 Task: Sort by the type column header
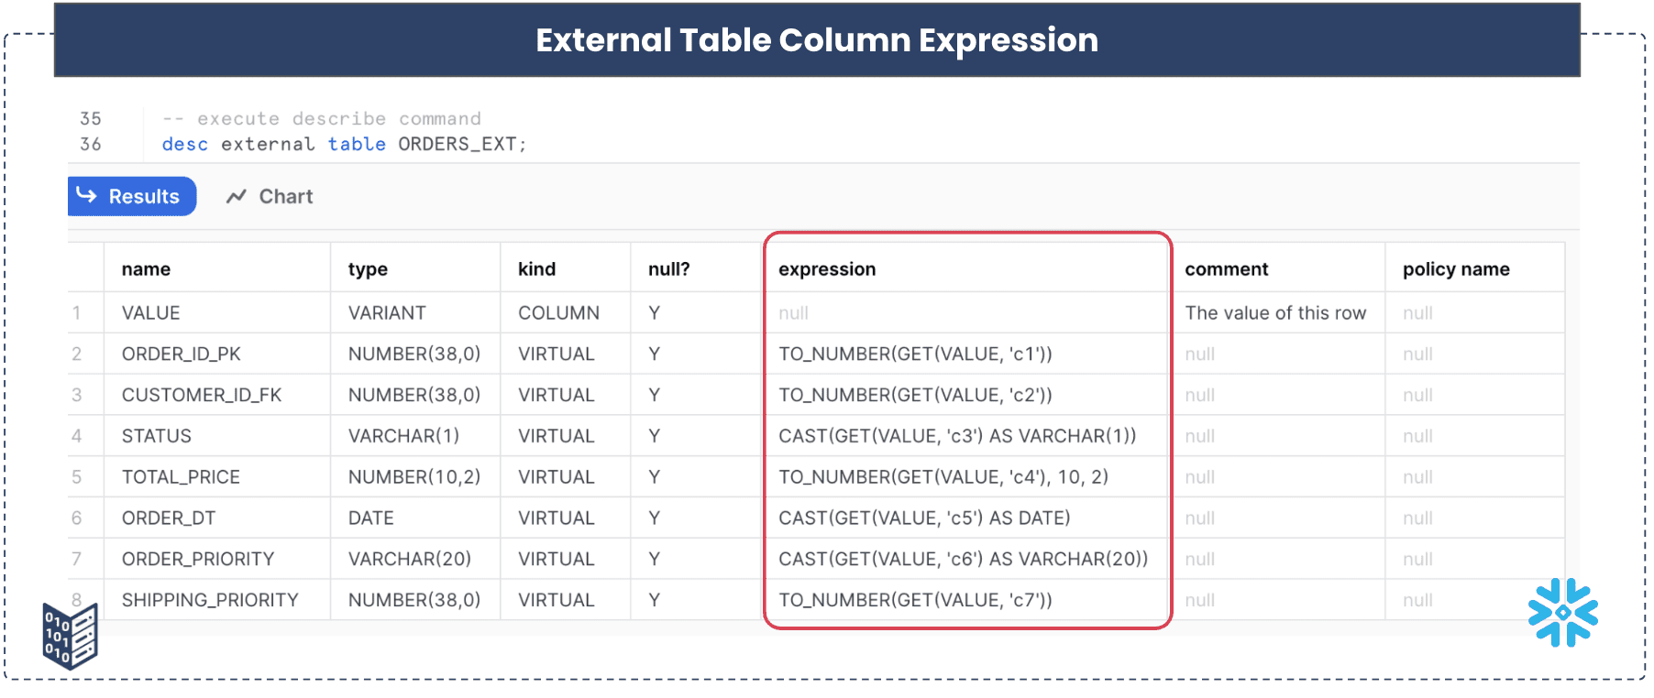(368, 269)
